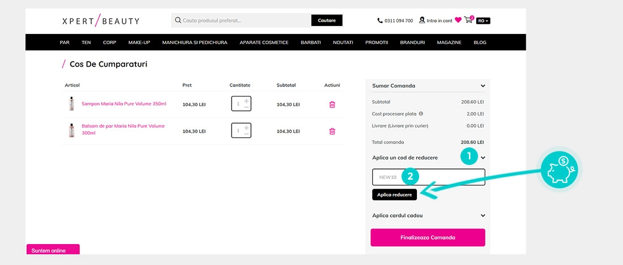Open the shopping cart icon in header
This screenshot has width=623, height=265.
[469, 19]
